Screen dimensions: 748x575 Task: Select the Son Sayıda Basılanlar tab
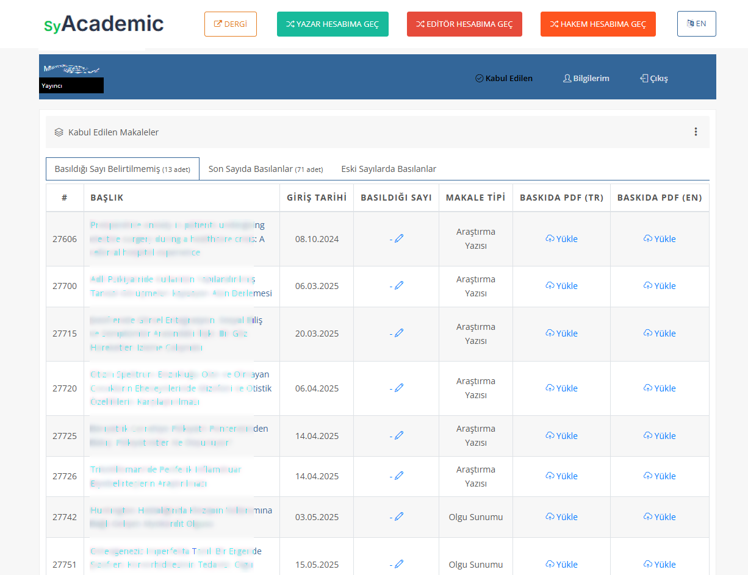(265, 169)
